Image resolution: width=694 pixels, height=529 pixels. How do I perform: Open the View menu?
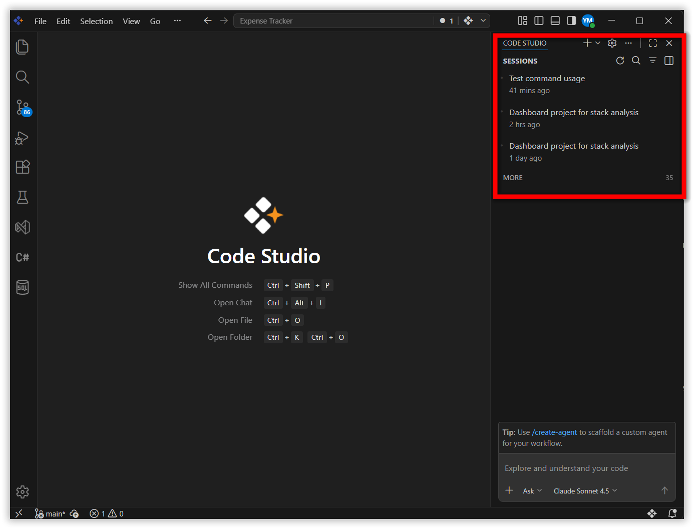click(131, 21)
